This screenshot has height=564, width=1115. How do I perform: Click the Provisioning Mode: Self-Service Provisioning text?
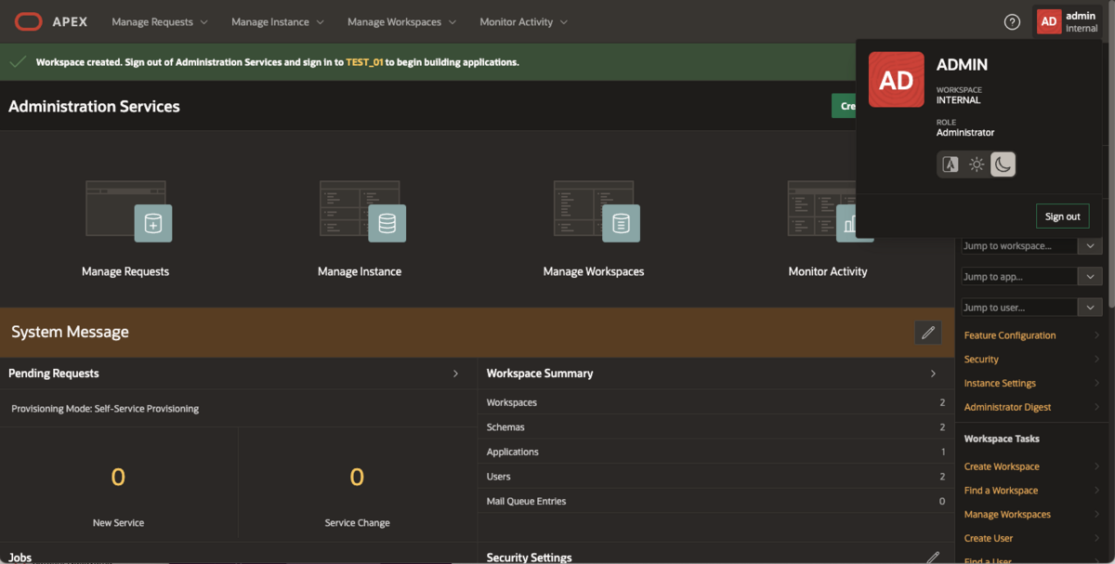point(105,409)
